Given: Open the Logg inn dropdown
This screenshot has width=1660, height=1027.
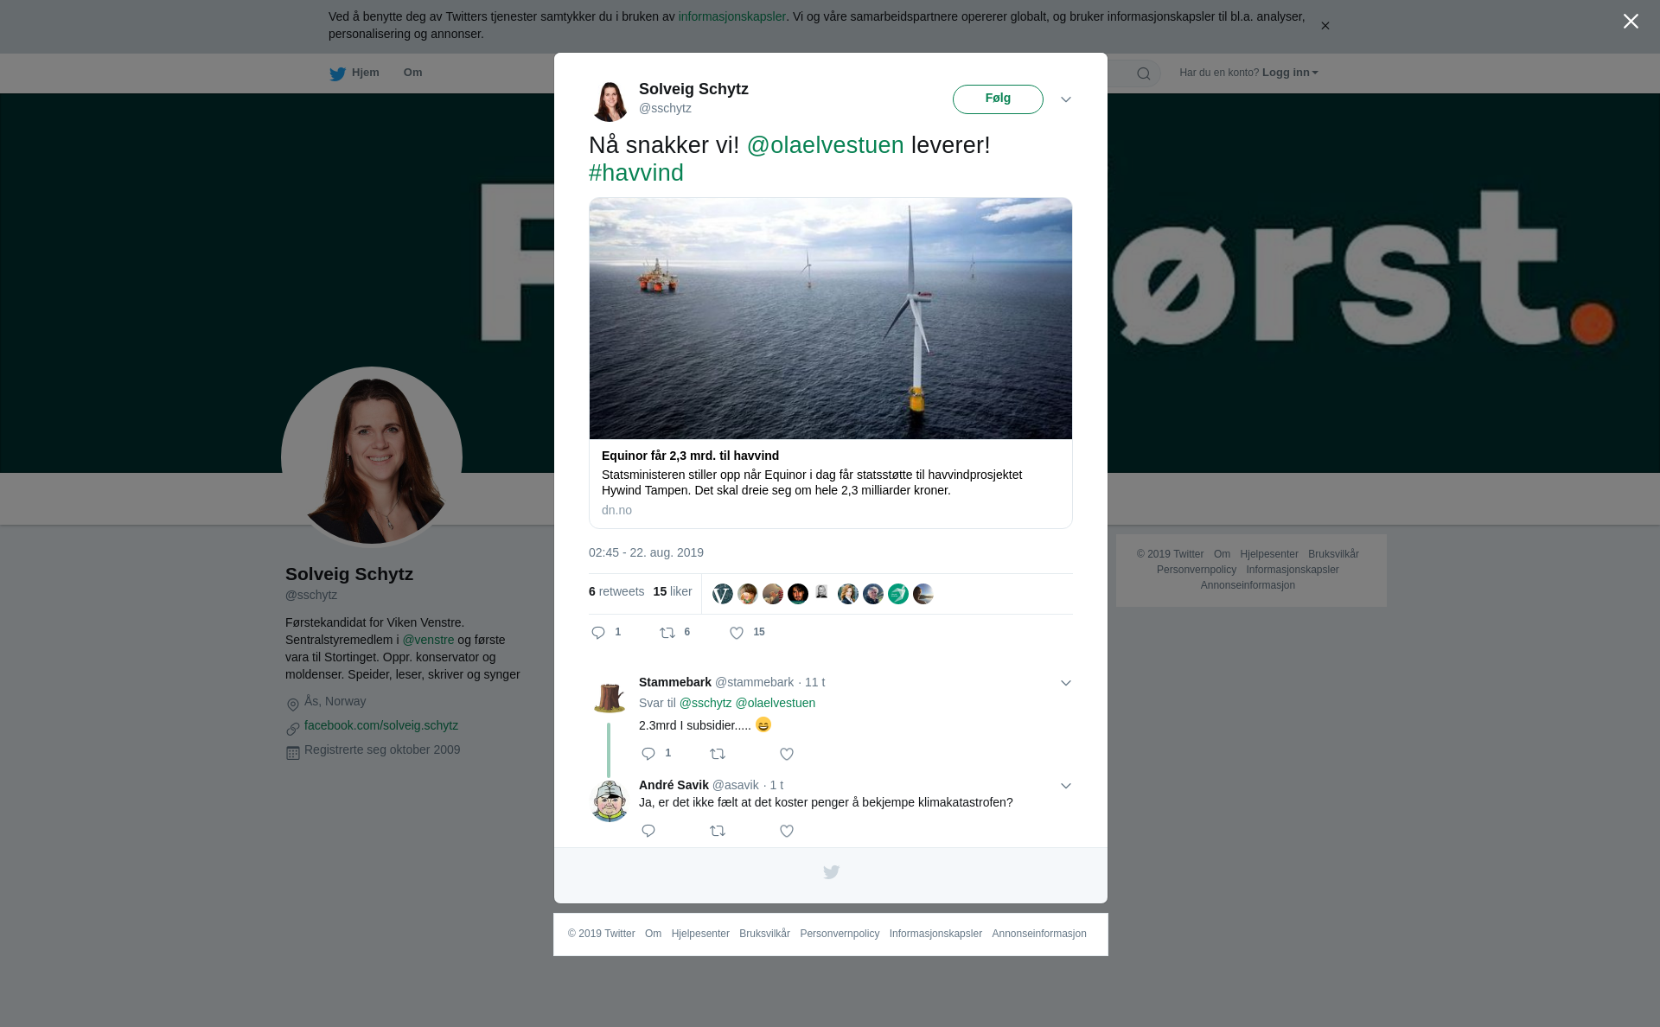Looking at the screenshot, I should point(1290,73).
